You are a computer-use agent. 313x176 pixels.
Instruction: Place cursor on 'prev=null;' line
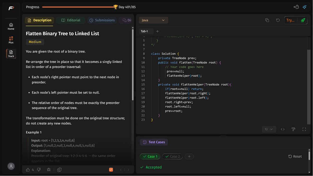[175, 71]
